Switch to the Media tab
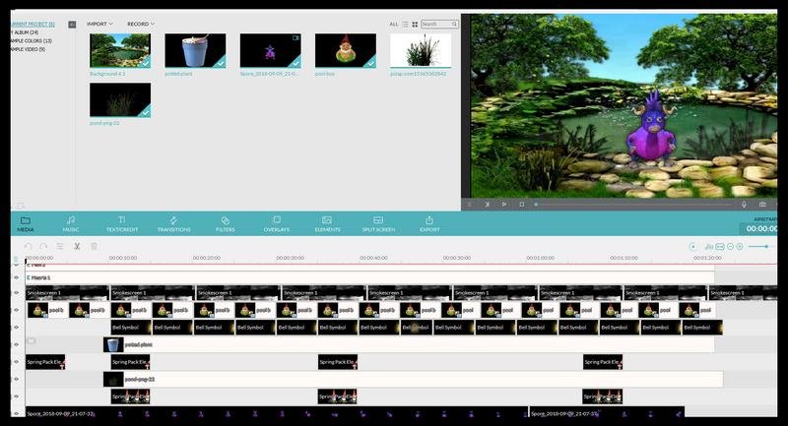The image size is (788, 426). click(x=26, y=223)
